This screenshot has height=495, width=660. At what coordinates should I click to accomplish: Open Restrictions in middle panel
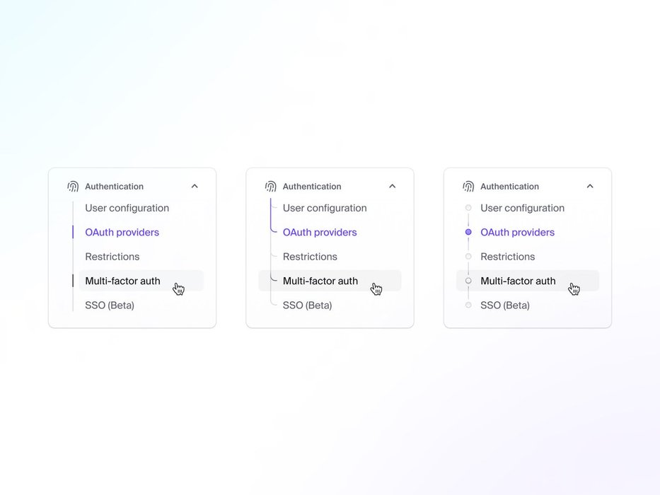(x=310, y=257)
